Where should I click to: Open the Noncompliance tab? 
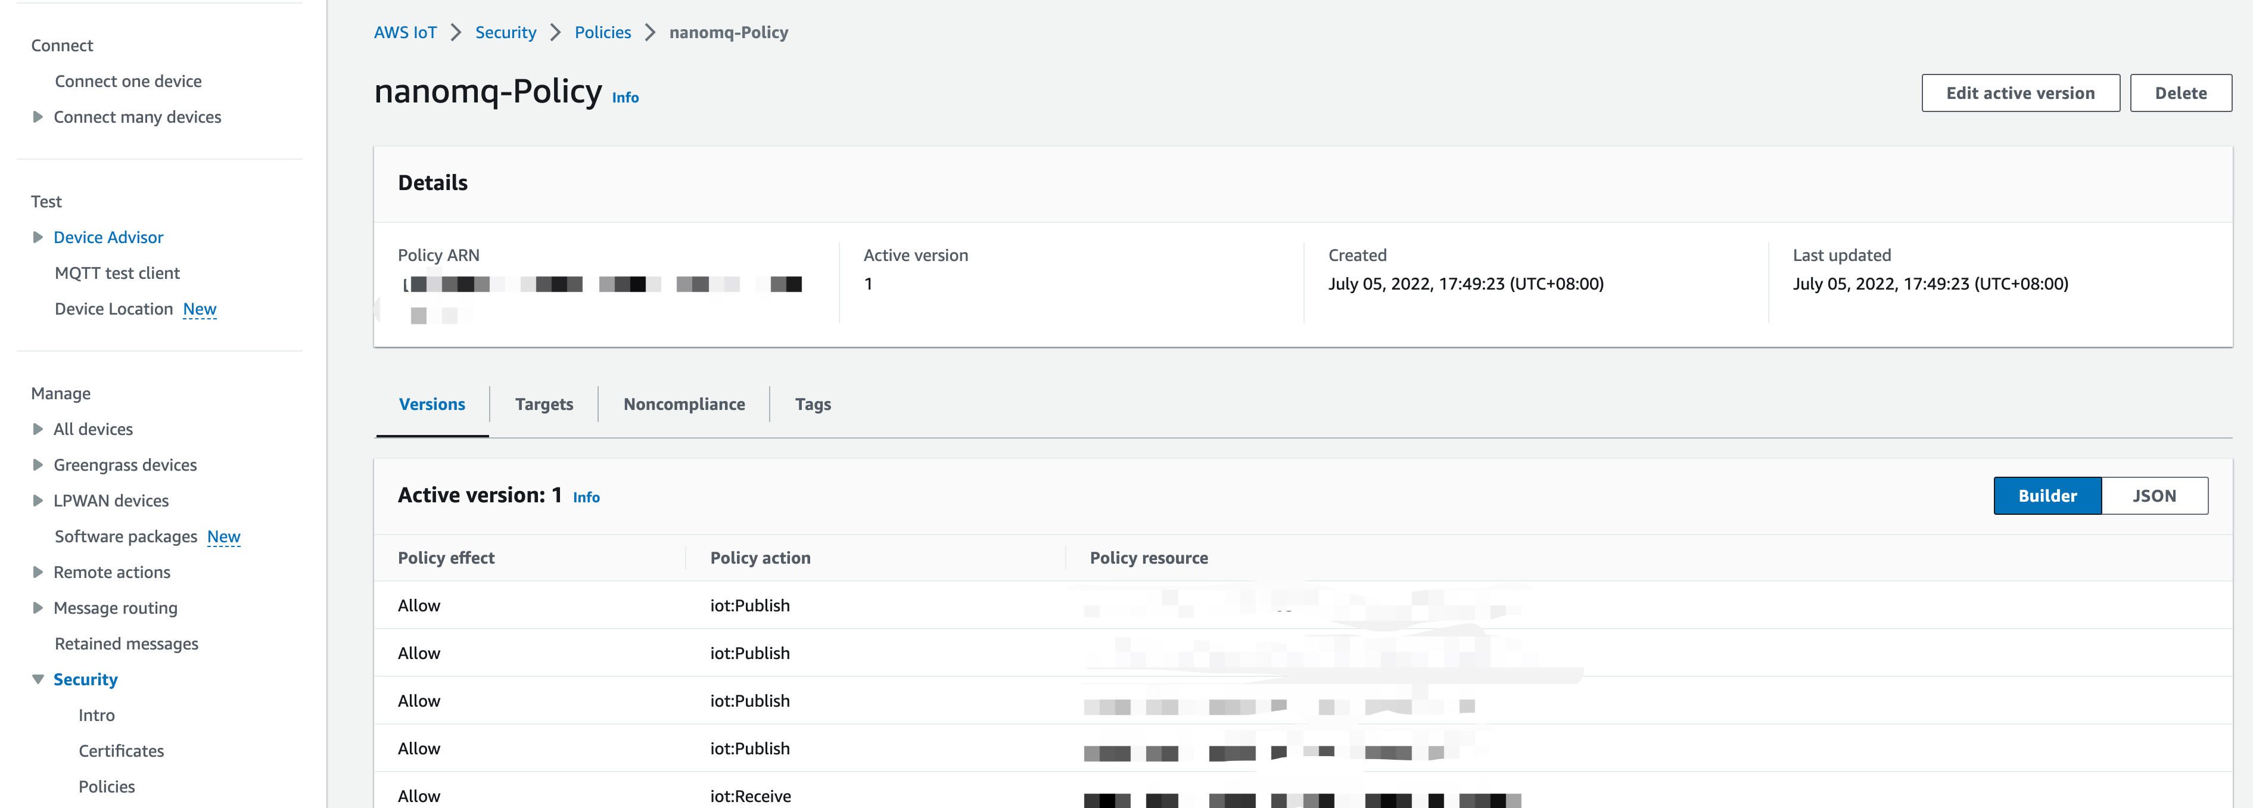point(684,403)
